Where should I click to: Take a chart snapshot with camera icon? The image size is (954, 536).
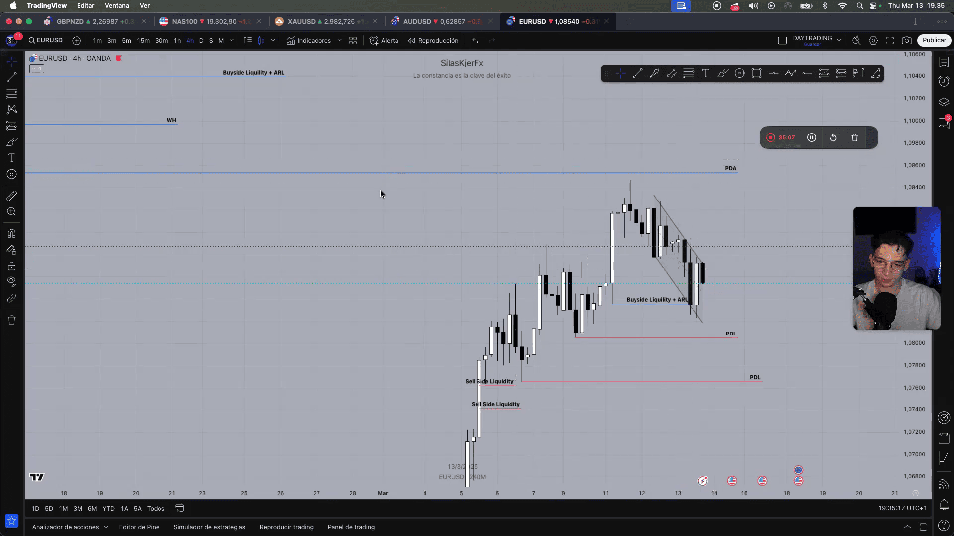coord(907,41)
